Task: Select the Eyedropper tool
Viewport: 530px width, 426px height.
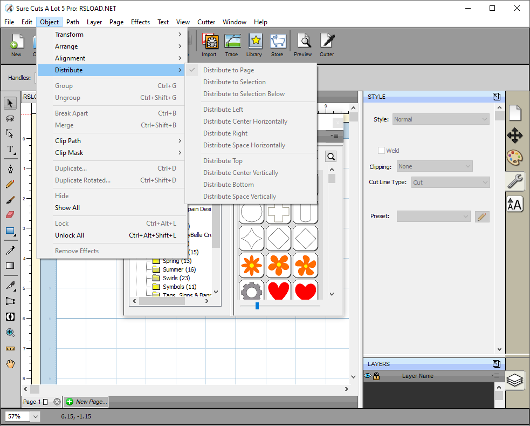Action: [10, 251]
